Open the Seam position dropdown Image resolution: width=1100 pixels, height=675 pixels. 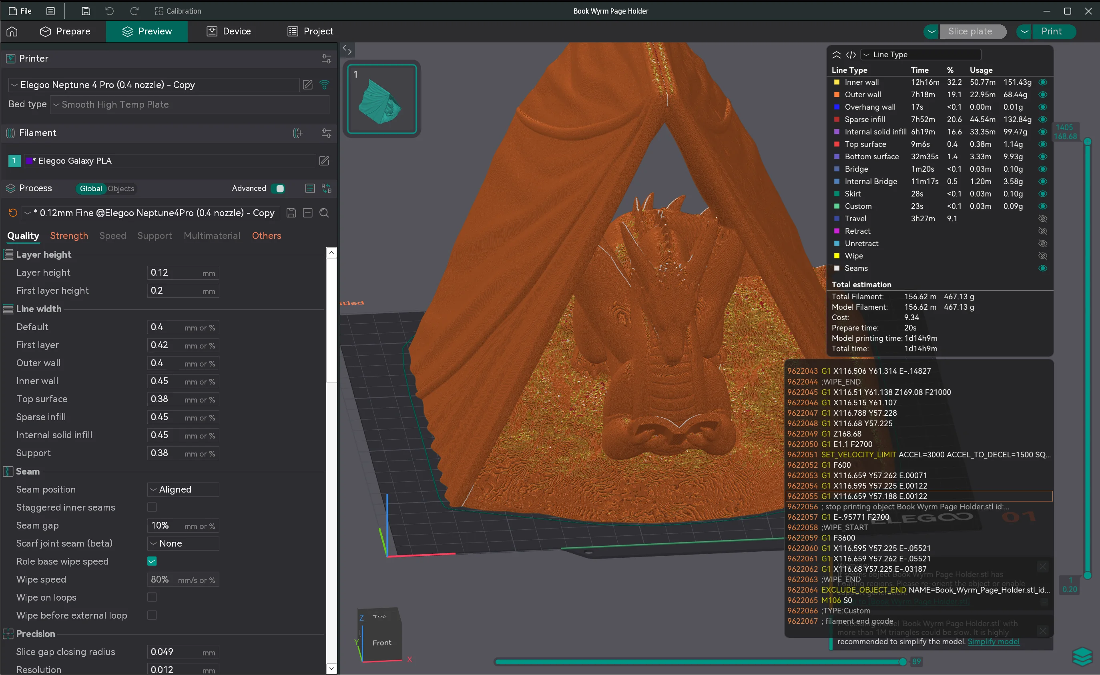coord(183,489)
